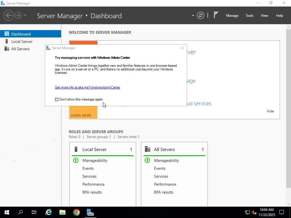
Task: Open Task View on the taskbar
Action: (34, 212)
